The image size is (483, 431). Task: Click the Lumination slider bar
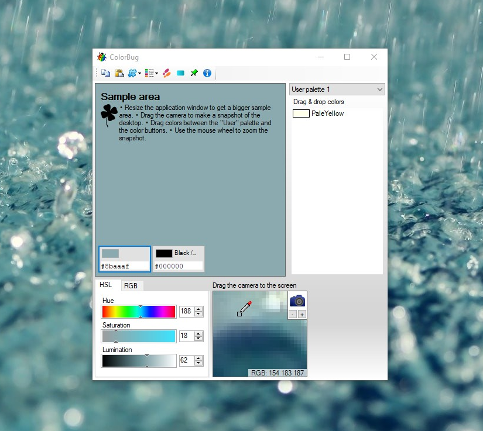[x=139, y=361]
